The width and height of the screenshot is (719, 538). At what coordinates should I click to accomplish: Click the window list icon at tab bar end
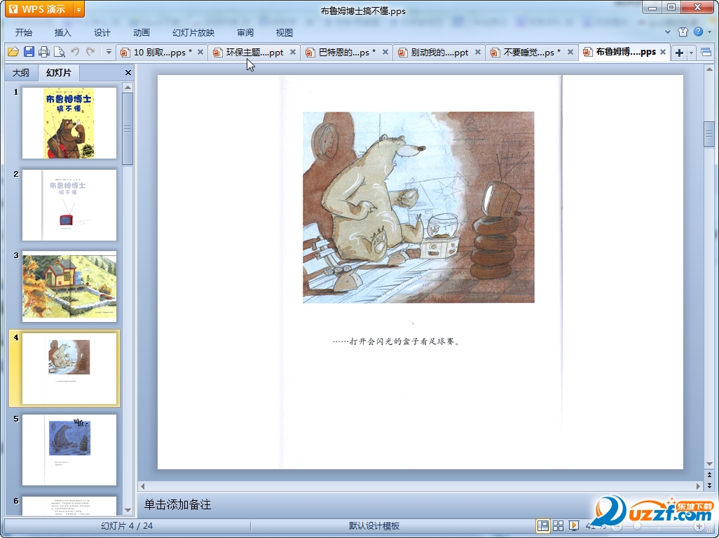[706, 53]
